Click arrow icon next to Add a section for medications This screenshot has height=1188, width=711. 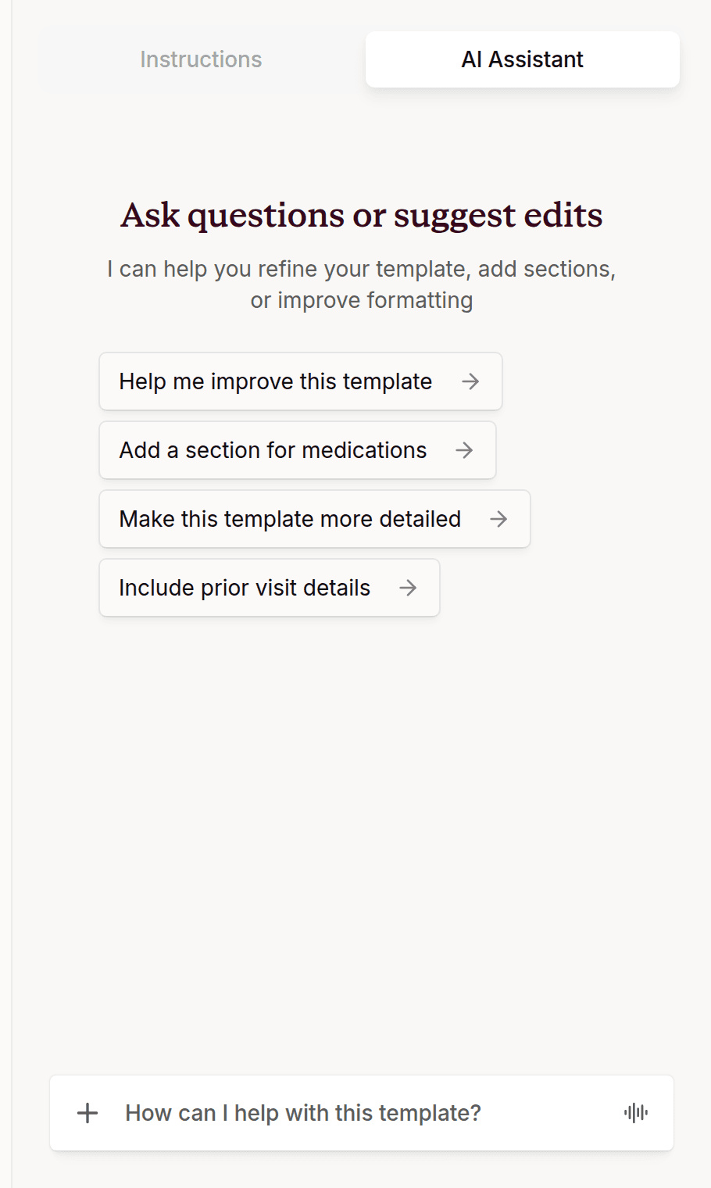pyautogui.click(x=464, y=450)
